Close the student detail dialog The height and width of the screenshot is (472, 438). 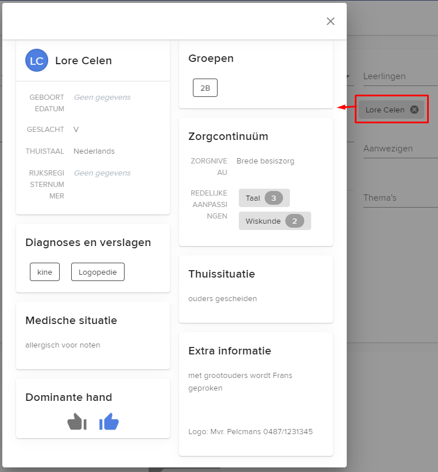pos(331,21)
